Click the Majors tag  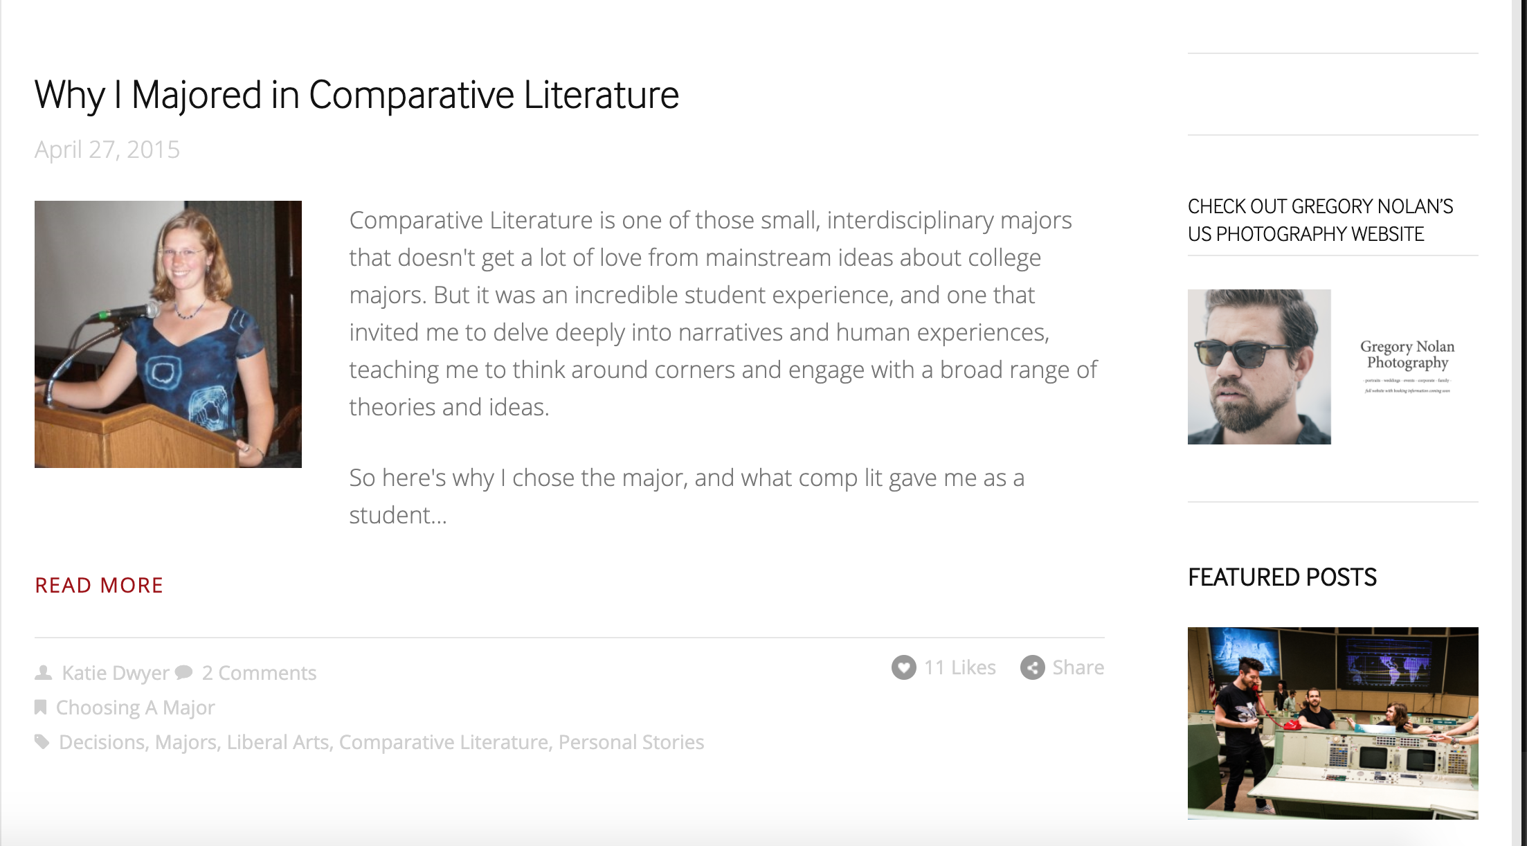186,742
